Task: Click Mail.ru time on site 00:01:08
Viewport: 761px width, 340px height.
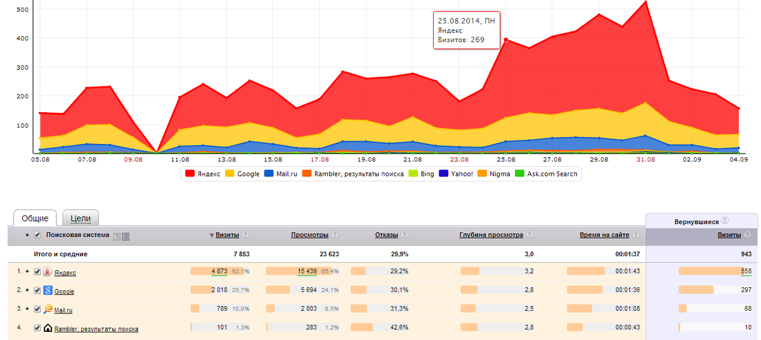Action: pyautogui.click(x=628, y=310)
